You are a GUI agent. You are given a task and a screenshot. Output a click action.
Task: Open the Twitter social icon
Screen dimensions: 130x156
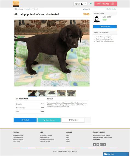tap(98, 144)
